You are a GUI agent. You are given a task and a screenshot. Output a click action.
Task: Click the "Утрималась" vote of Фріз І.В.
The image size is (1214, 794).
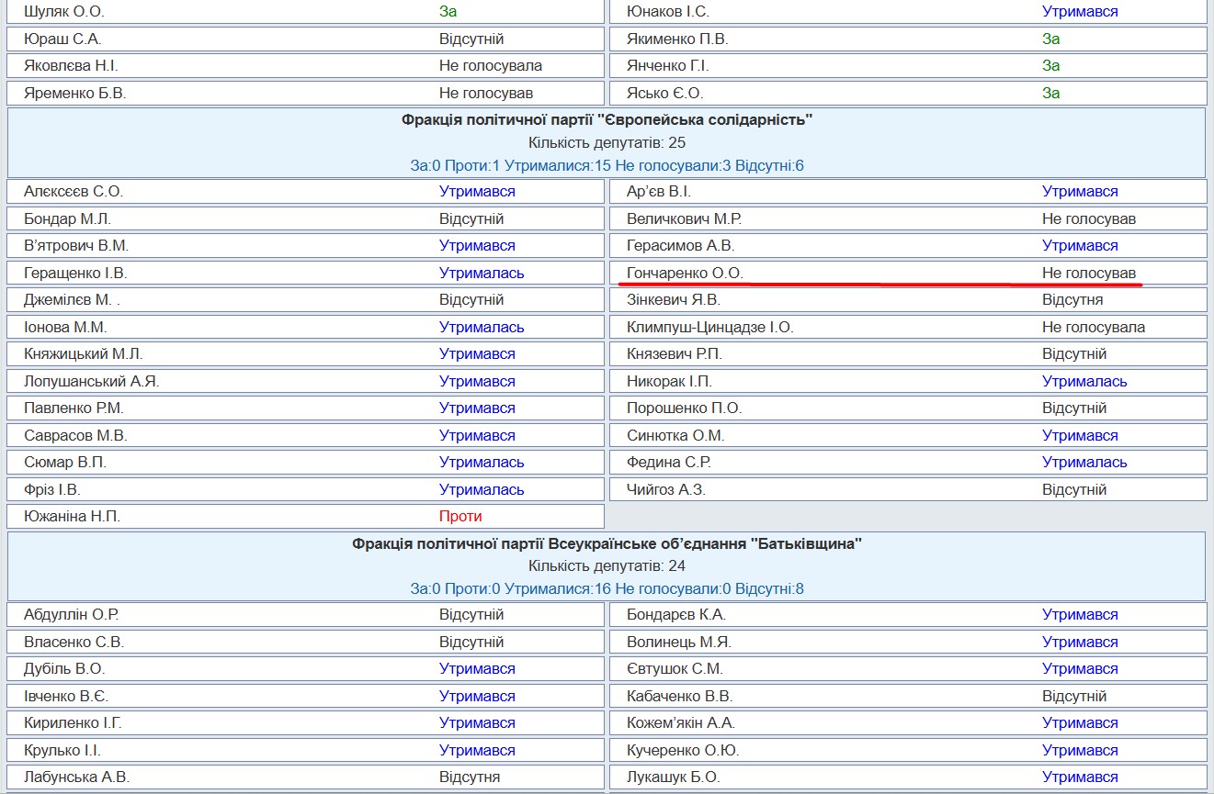(482, 490)
